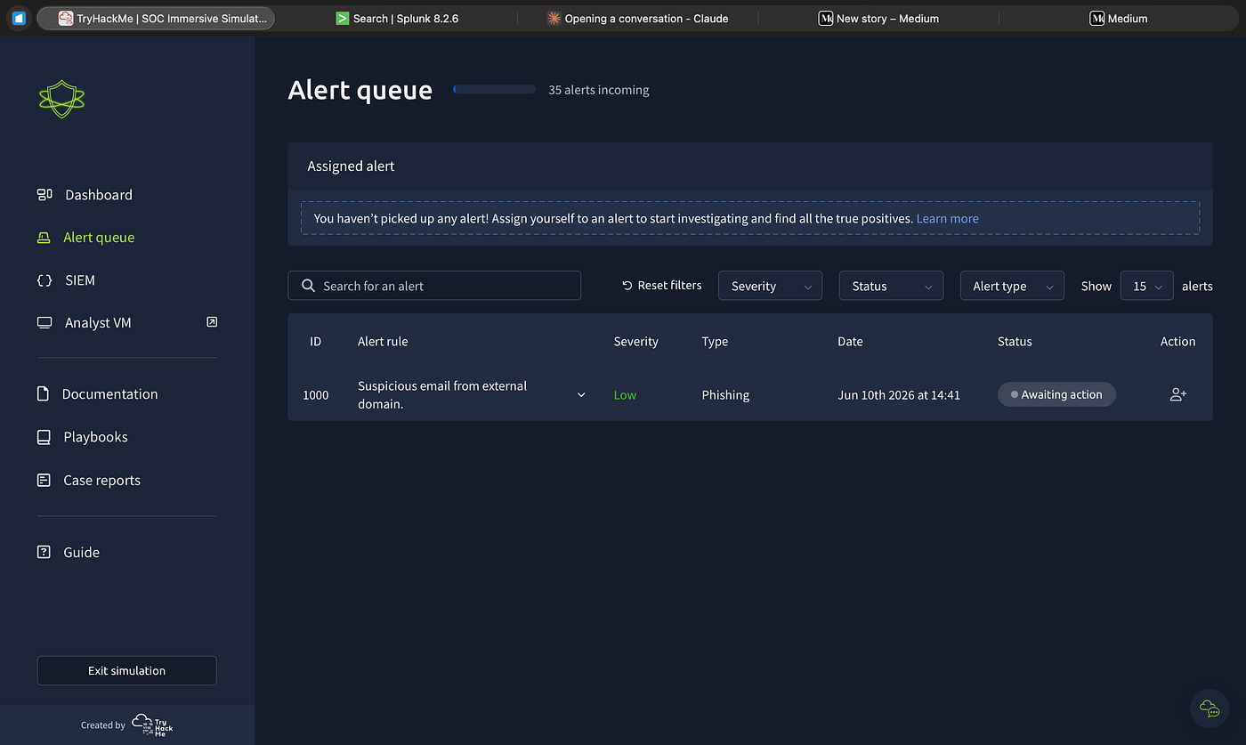Click the Alert rule column header
Screen dimensions: 1246x745
(383, 341)
